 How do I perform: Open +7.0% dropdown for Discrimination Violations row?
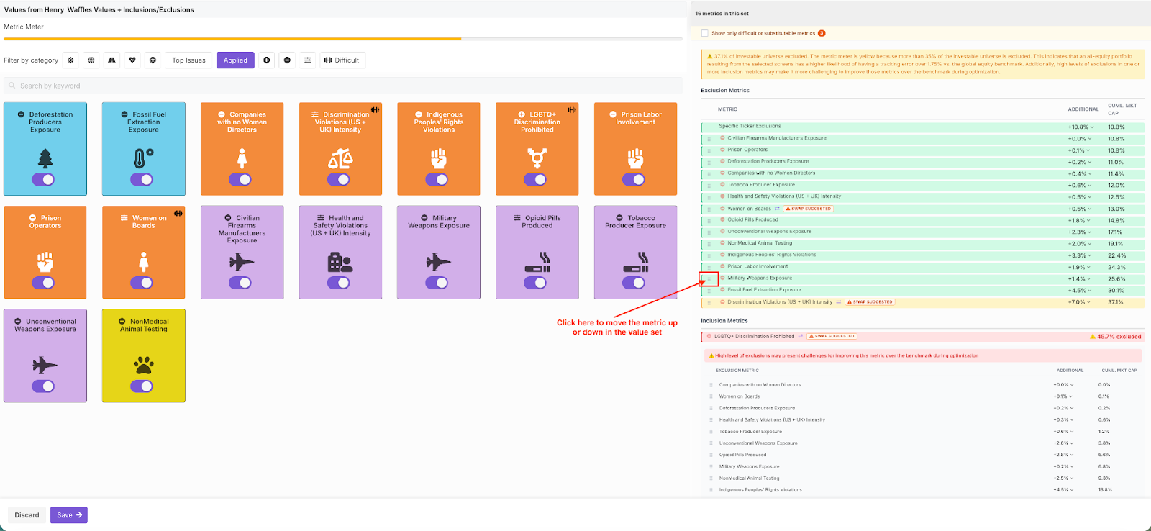tap(1088, 302)
